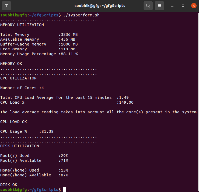Click the Root(/) Available label
Screen dimensions: 199x192
point(21,160)
